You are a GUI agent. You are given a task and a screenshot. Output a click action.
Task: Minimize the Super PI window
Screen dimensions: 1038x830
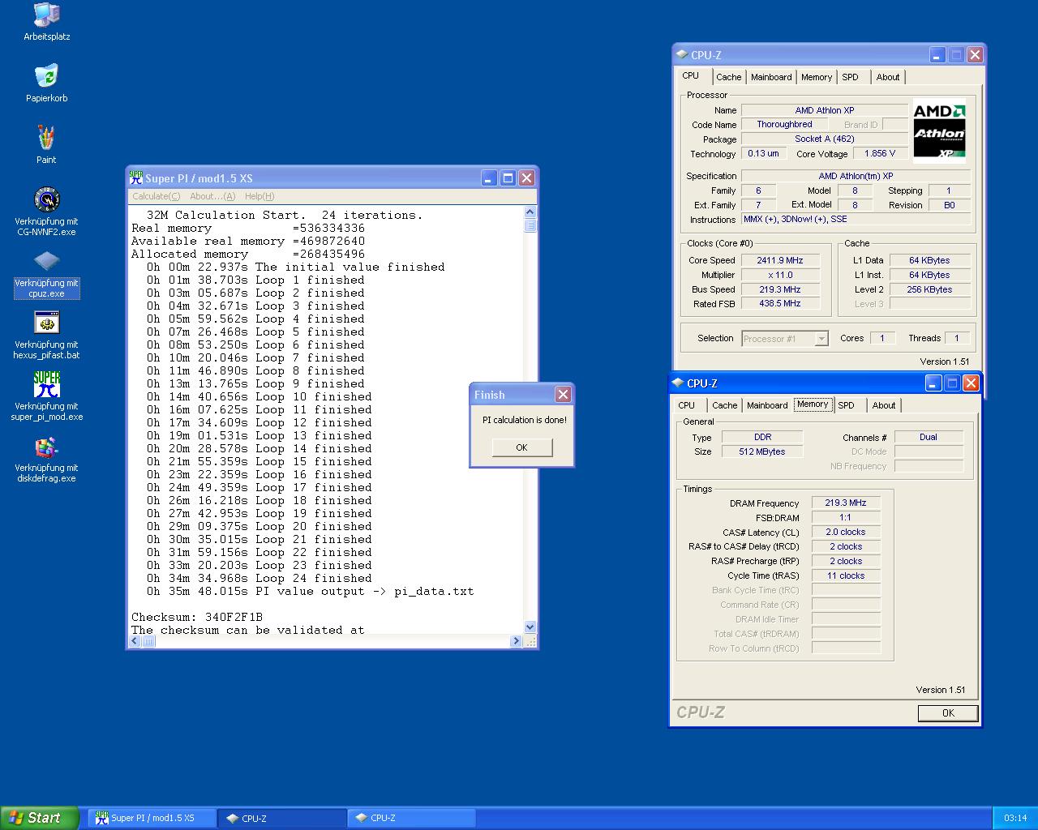[x=489, y=178]
